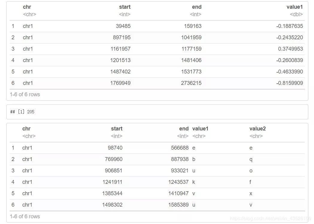Click the code output line "## [1] 205"

click(x=22, y=112)
